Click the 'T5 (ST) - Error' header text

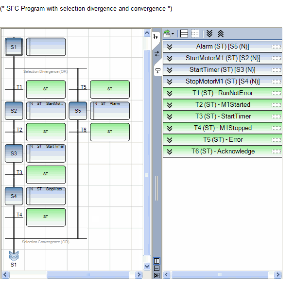coord(223,140)
